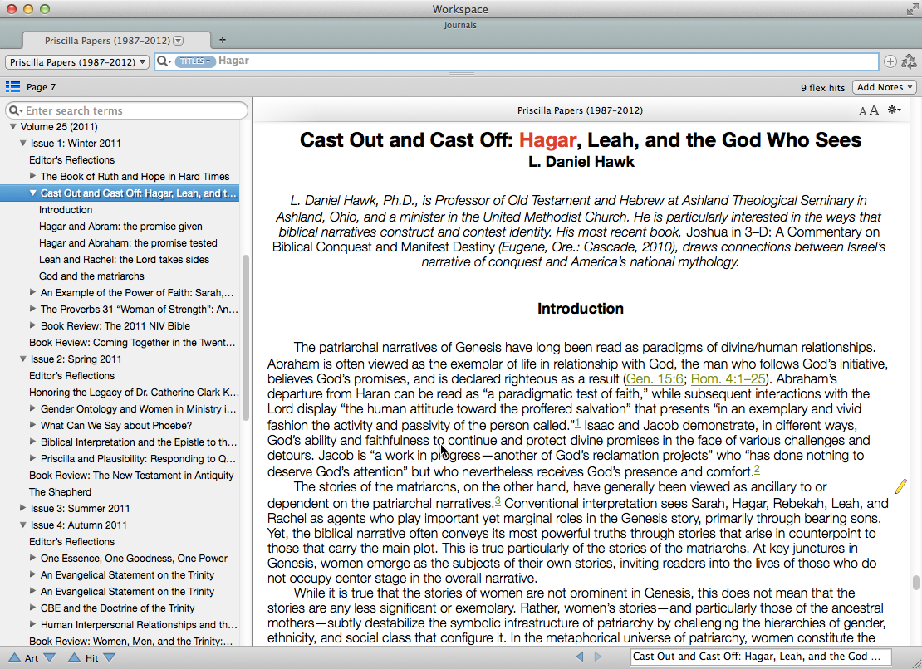This screenshot has height=669, width=922.
Task: Open Honoring the Legacy of Dr. Catherine Clark
Action: [x=134, y=392]
